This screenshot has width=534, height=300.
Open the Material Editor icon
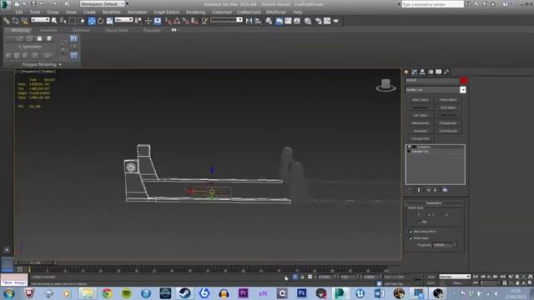click(x=308, y=21)
